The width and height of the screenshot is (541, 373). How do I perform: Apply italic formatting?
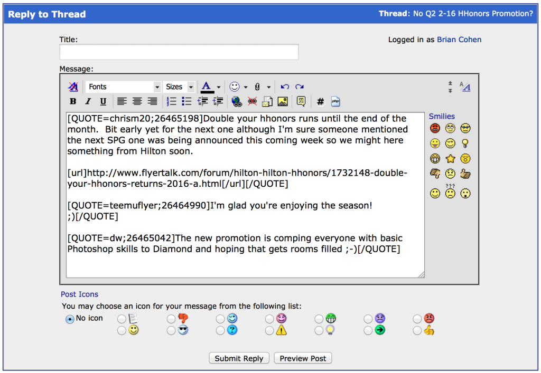[88, 101]
